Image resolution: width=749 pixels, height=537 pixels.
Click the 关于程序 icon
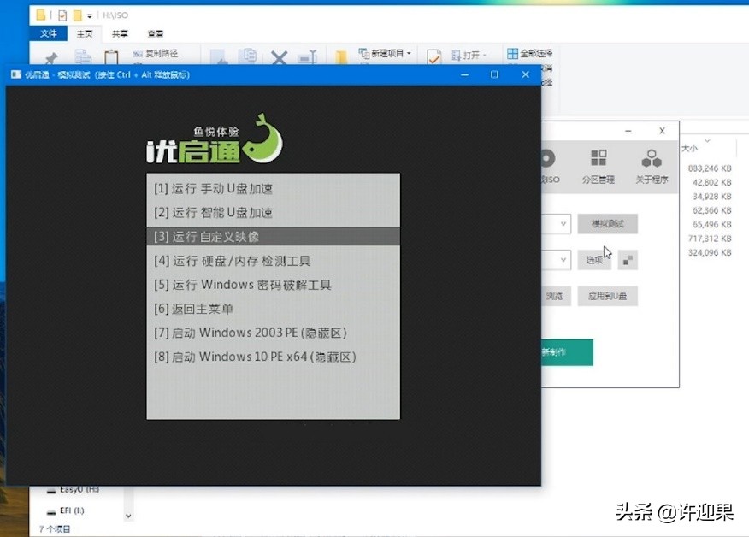(652, 167)
